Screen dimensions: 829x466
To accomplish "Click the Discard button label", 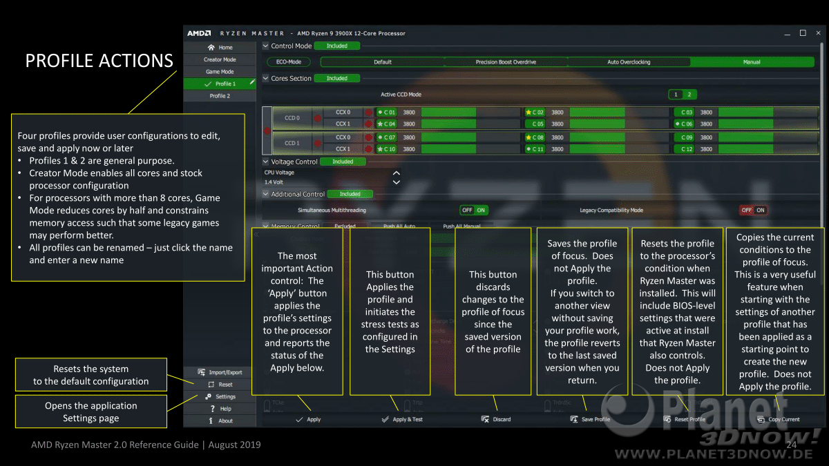I will click(x=502, y=420).
